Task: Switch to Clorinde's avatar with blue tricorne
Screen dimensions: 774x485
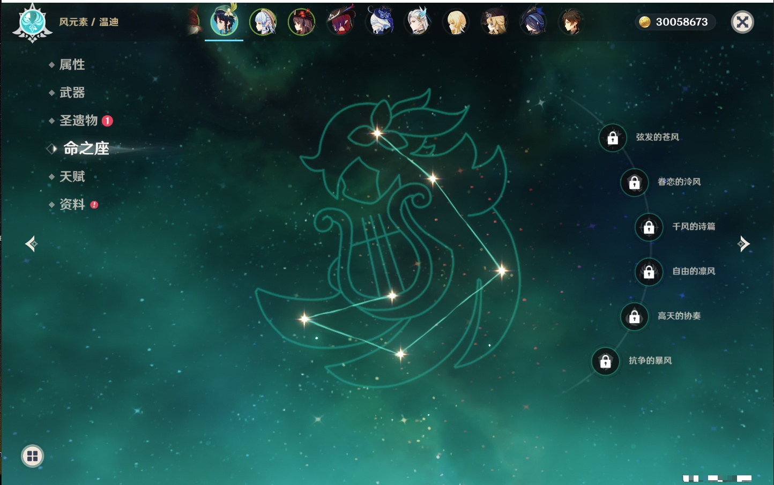Action: [533, 22]
